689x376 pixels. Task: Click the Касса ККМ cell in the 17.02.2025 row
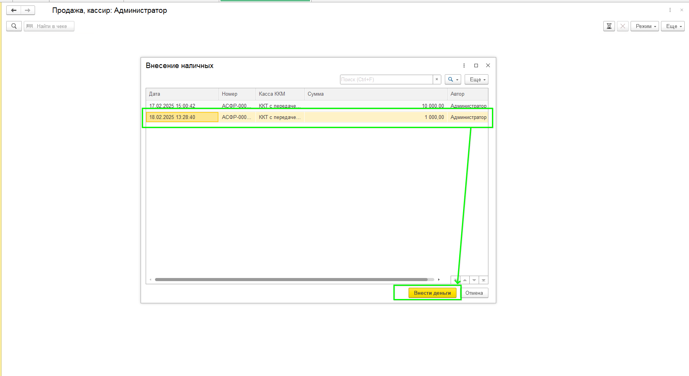coord(280,106)
